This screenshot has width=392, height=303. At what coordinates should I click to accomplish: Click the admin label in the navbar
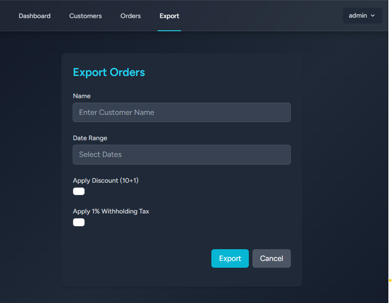pos(358,15)
